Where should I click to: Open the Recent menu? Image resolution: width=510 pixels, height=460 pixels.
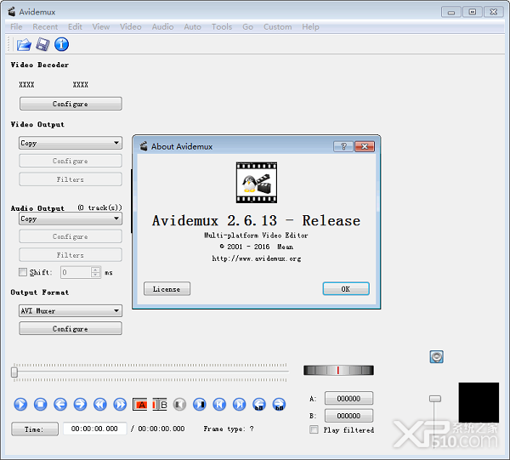pyautogui.click(x=45, y=27)
